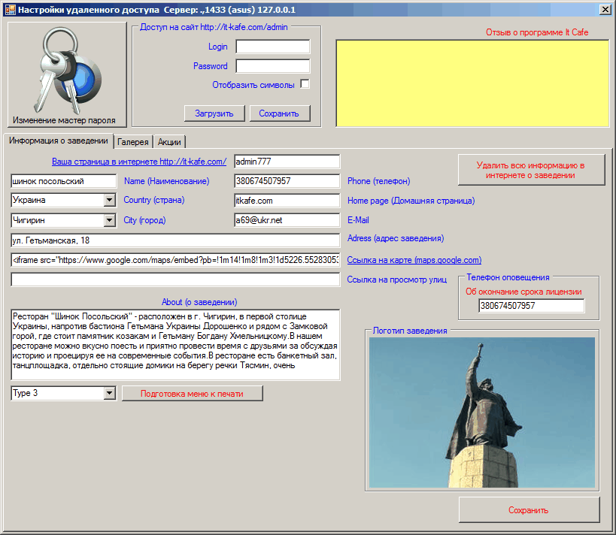Screen dimensions: 616x535
Task: Expand the City (город) dropdown
Action: (110, 220)
